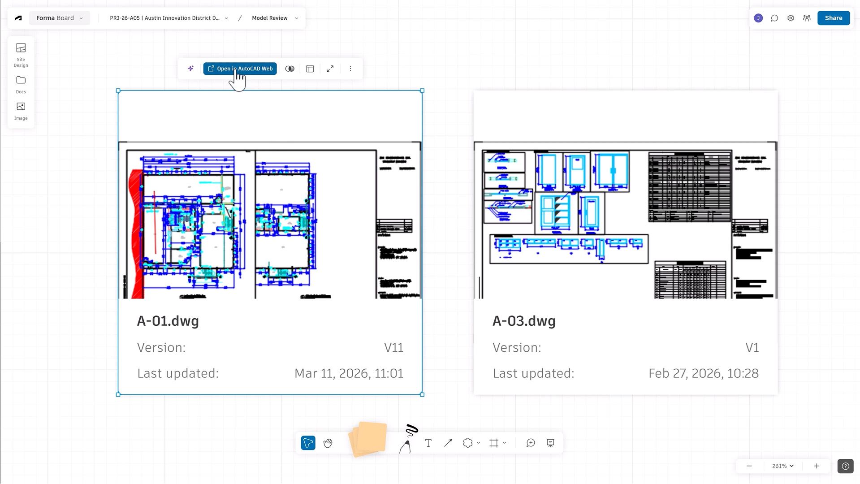Open the help question mark button
Image resolution: width=860 pixels, height=484 pixels.
845,466
